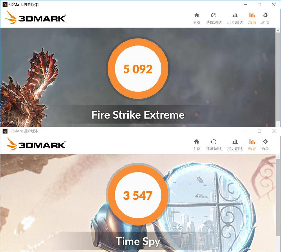Viewport: 281px width, 252px height.
Task: Open the stress test icon in the Time Spy window
Action: tap(235, 142)
